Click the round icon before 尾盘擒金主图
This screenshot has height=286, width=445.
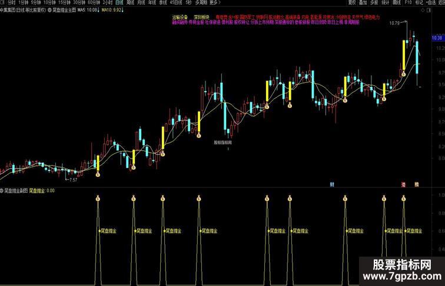49,10
